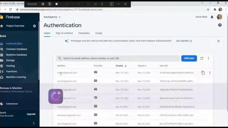The width and height of the screenshot is (228, 128).
Task: Copy the first row's user UID
Action: click(x=203, y=73)
